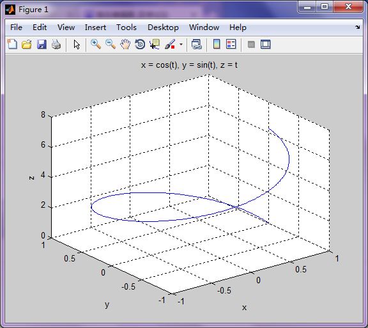Create a new figure with New Figure icon

[12, 44]
